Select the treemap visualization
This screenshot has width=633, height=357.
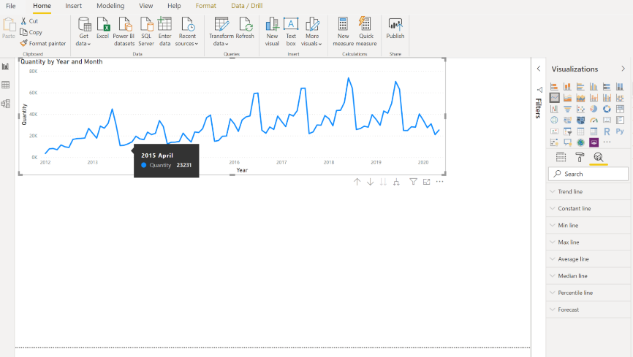tap(620, 109)
